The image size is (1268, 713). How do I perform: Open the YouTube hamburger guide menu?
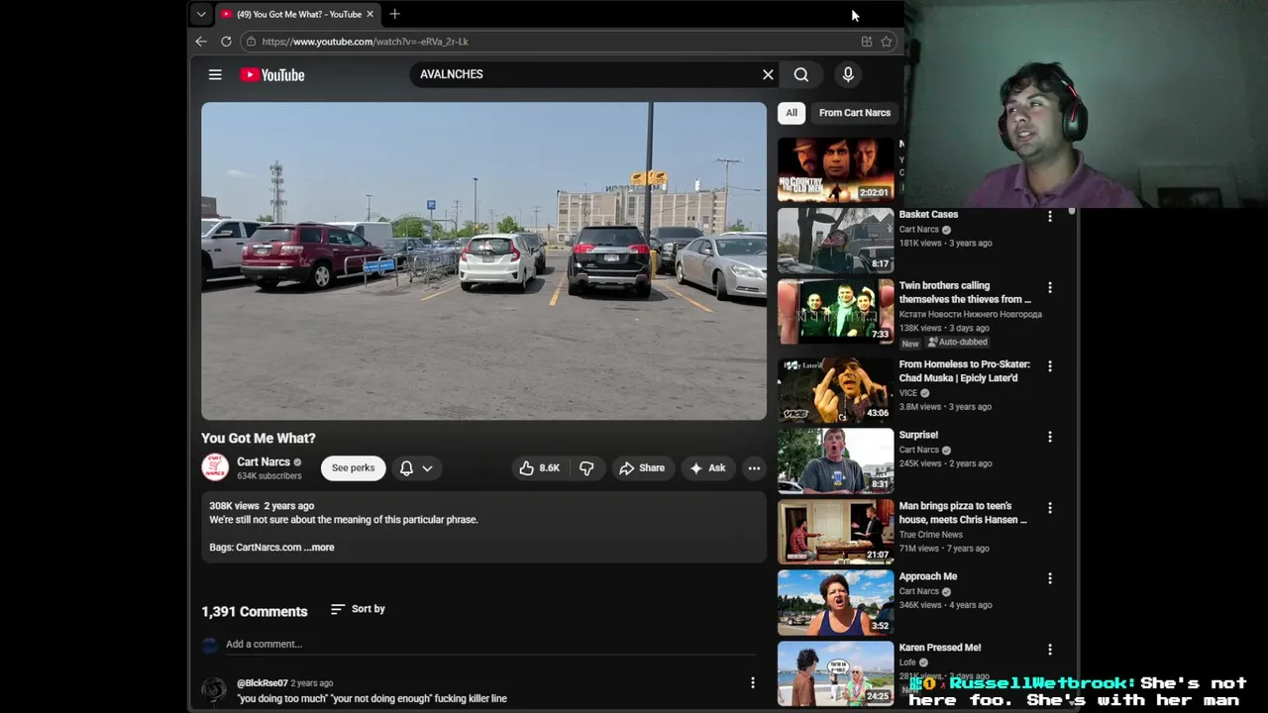tap(215, 74)
